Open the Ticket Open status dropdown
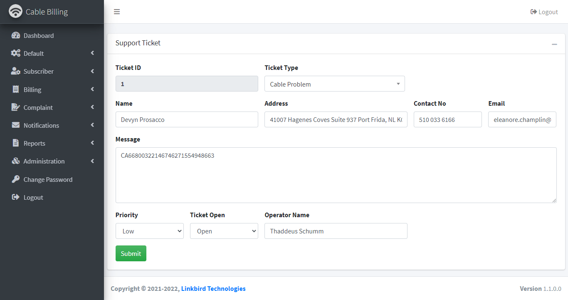 coord(224,231)
